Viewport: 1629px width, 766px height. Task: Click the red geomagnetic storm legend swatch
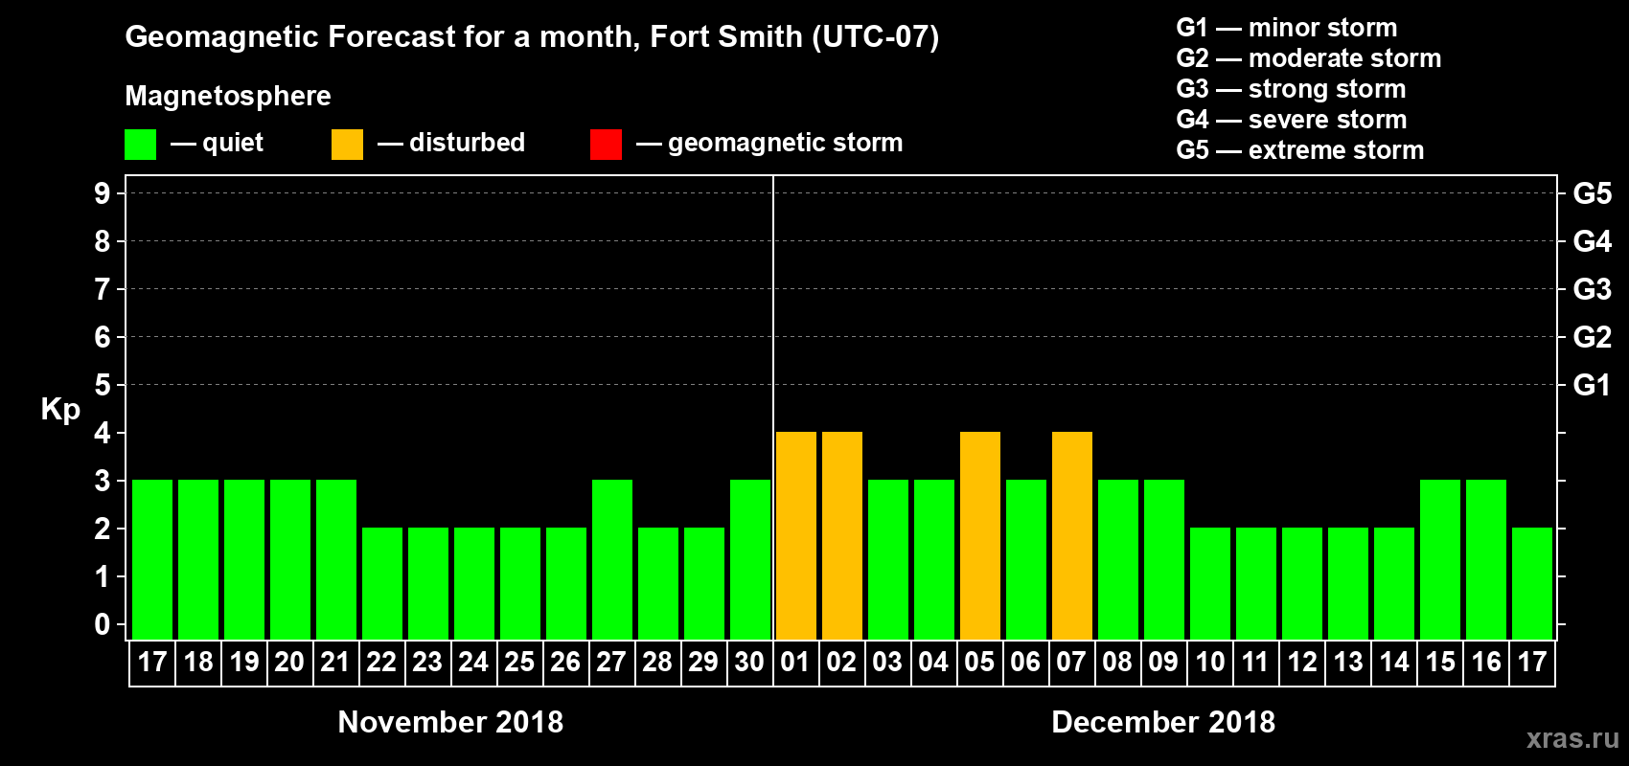(x=607, y=145)
